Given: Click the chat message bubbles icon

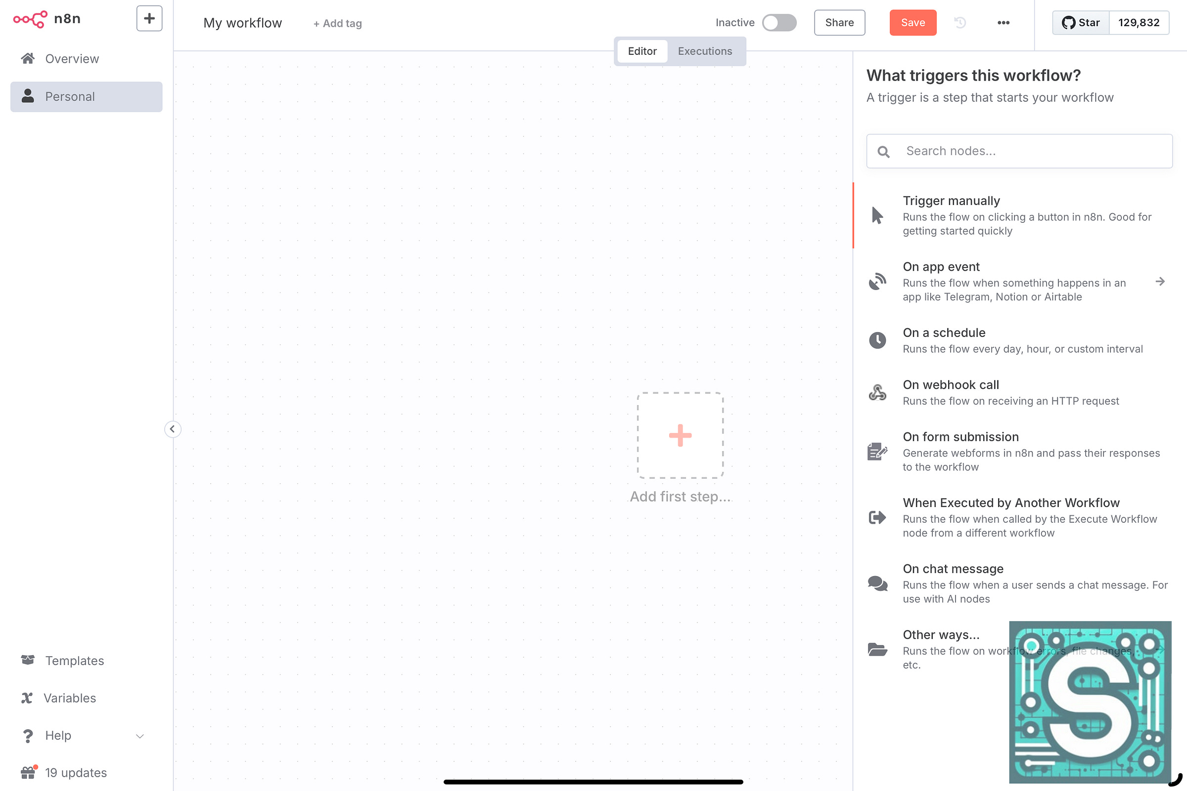Looking at the screenshot, I should [x=877, y=583].
